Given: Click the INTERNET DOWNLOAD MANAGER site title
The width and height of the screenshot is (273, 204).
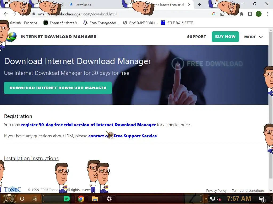Looking at the screenshot, I should click(x=58, y=37).
